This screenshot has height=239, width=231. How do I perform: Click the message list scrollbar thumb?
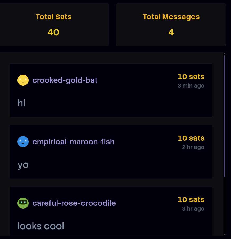225,116
